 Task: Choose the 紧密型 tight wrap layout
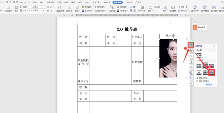(205, 66)
